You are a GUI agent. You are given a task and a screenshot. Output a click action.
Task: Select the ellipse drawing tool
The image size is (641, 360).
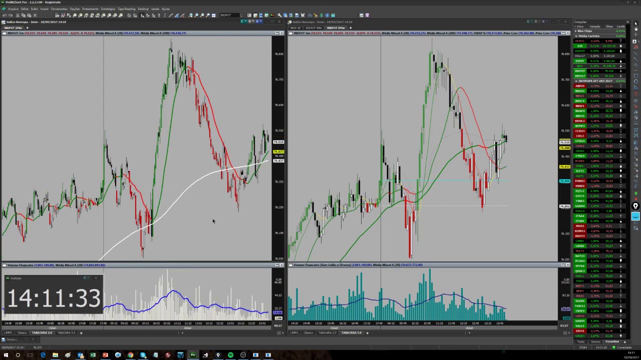tap(636, 81)
